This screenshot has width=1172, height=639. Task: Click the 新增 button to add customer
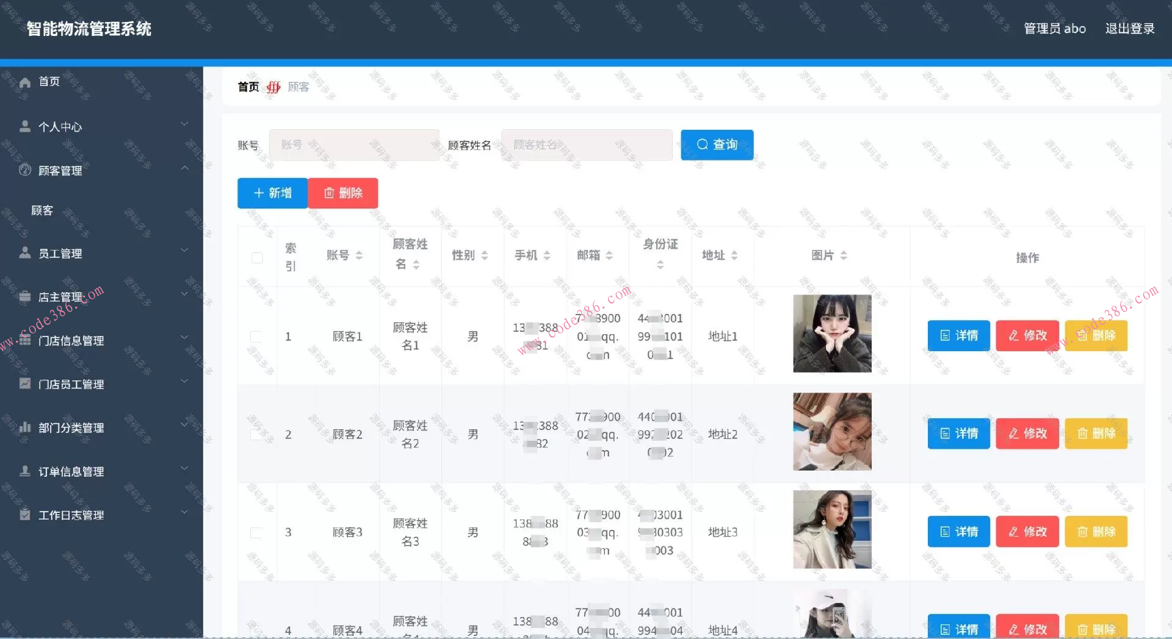pos(272,193)
